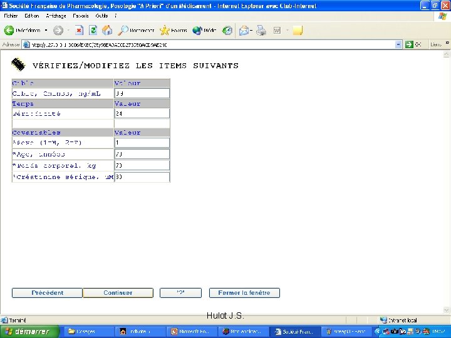Open the back history dropdown arrow

tap(46, 30)
